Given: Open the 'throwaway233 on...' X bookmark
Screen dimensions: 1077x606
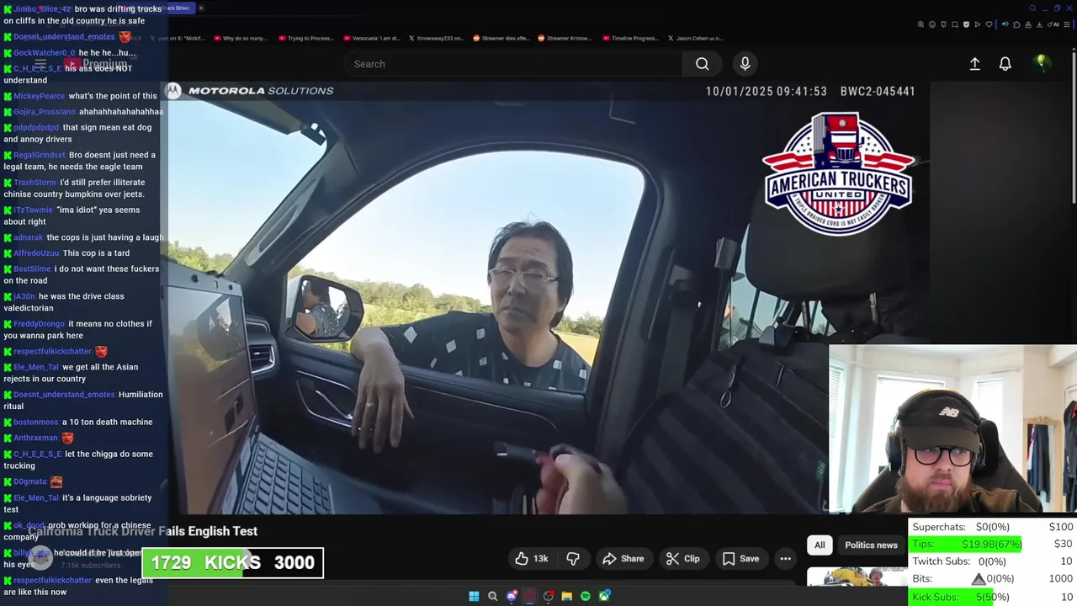Looking at the screenshot, I should (x=436, y=38).
